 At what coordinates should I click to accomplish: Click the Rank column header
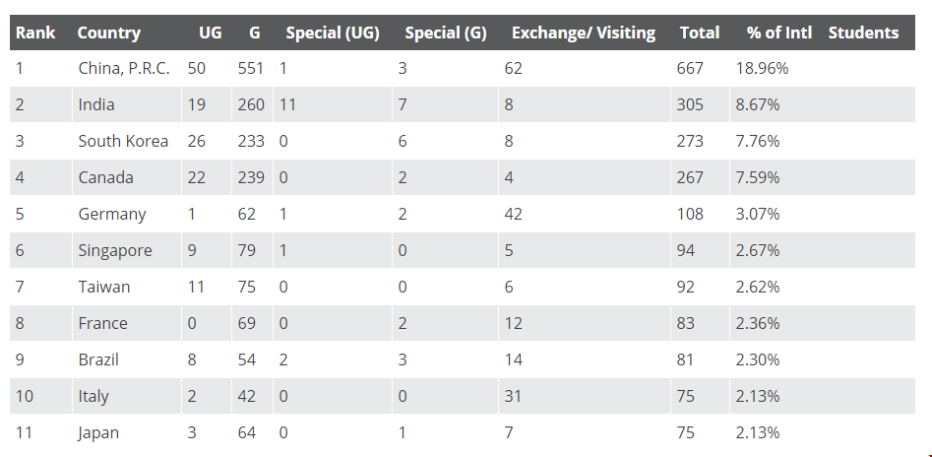[35, 33]
